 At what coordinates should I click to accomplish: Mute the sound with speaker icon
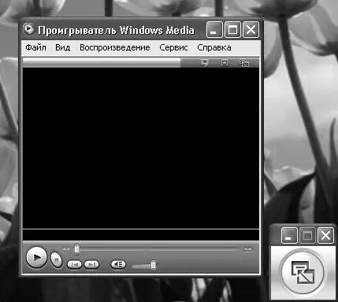coord(118,264)
